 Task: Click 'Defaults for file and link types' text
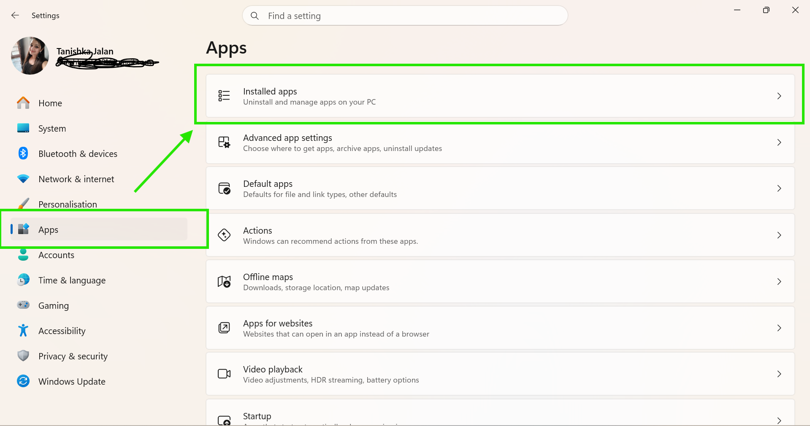coord(294,194)
